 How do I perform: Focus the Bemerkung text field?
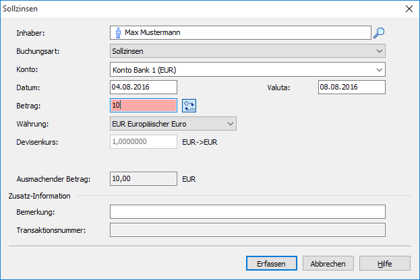[x=247, y=212]
